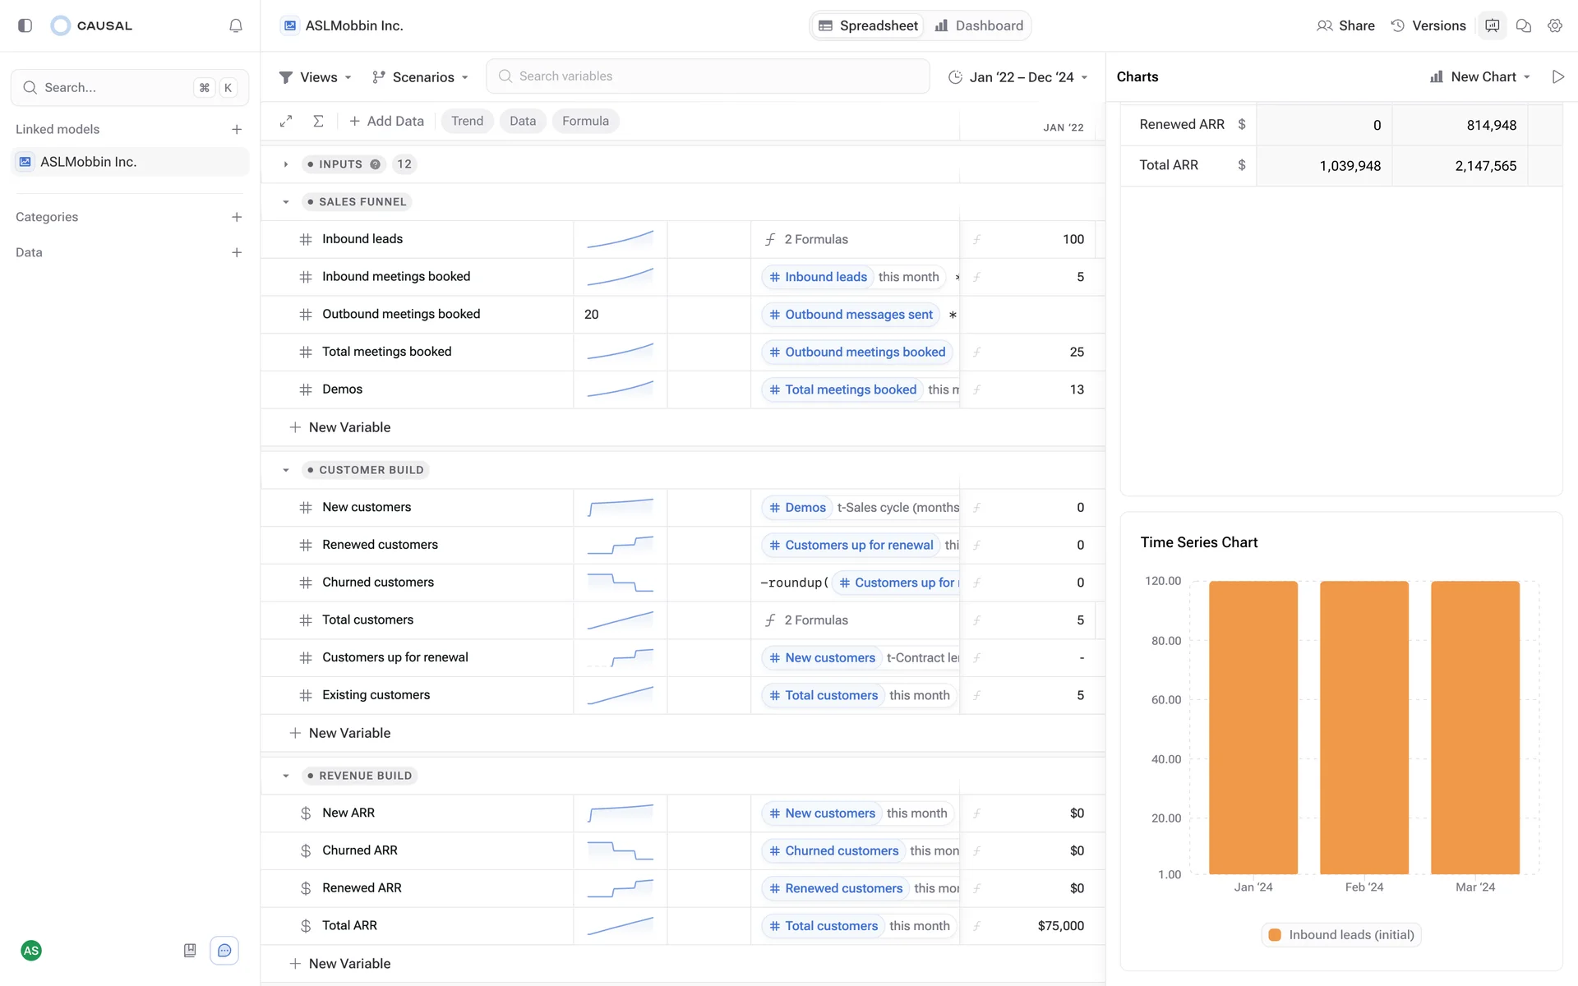1578x986 pixels.
Task: Collapse the SALES FUNNEL section
Action: 286,202
